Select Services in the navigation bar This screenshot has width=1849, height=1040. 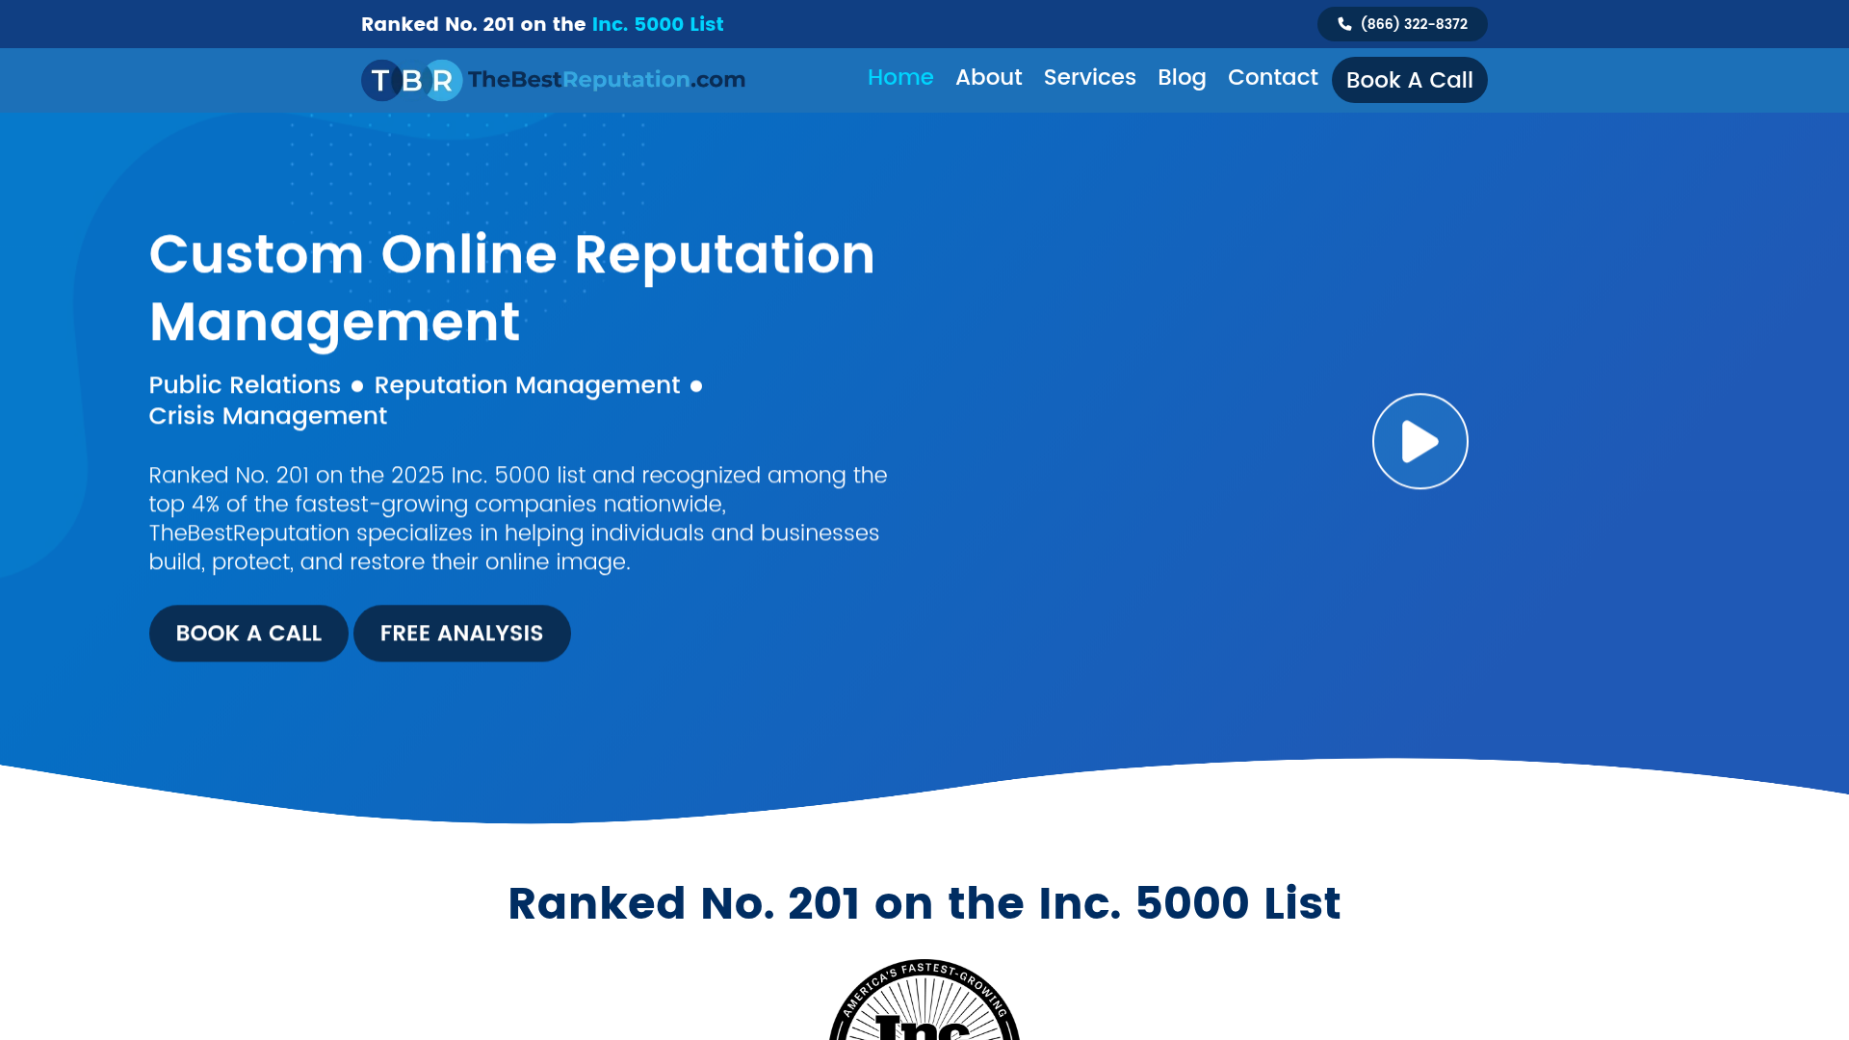pyautogui.click(x=1089, y=78)
